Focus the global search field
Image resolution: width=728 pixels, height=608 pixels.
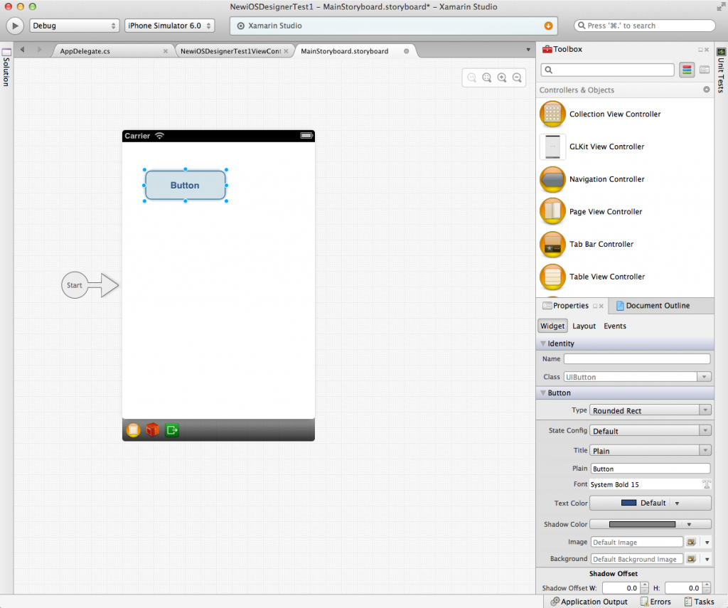645,26
